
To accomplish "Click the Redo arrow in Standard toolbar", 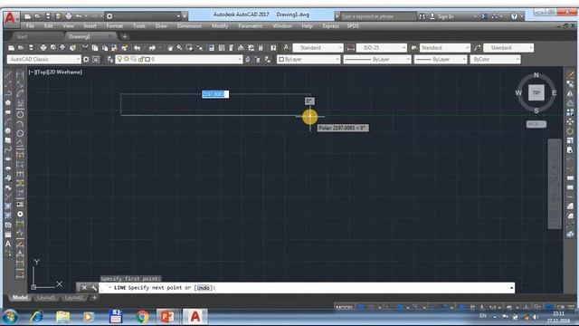I will (x=152, y=48).
